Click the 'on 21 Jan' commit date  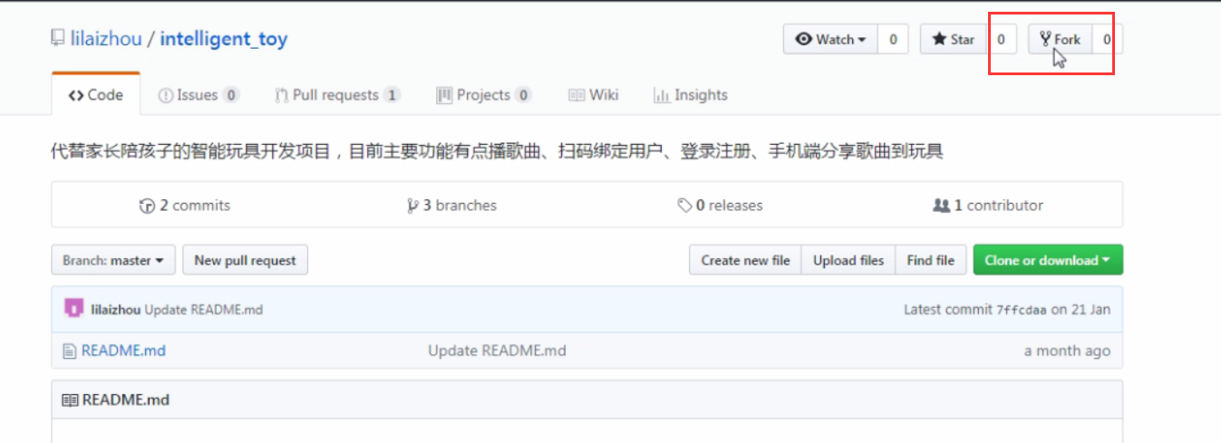pyautogui.click(x=1080, y=310)
